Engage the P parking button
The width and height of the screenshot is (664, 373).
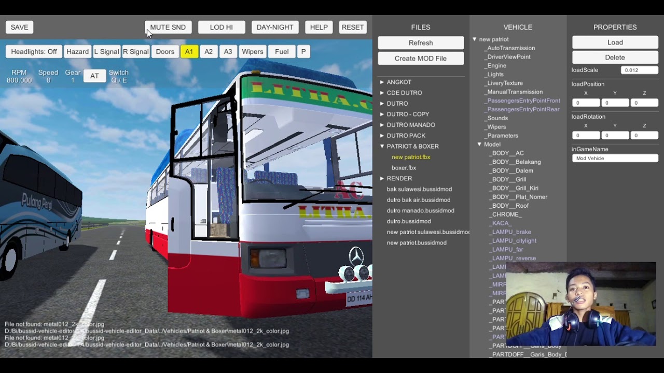tap(303, 52)
